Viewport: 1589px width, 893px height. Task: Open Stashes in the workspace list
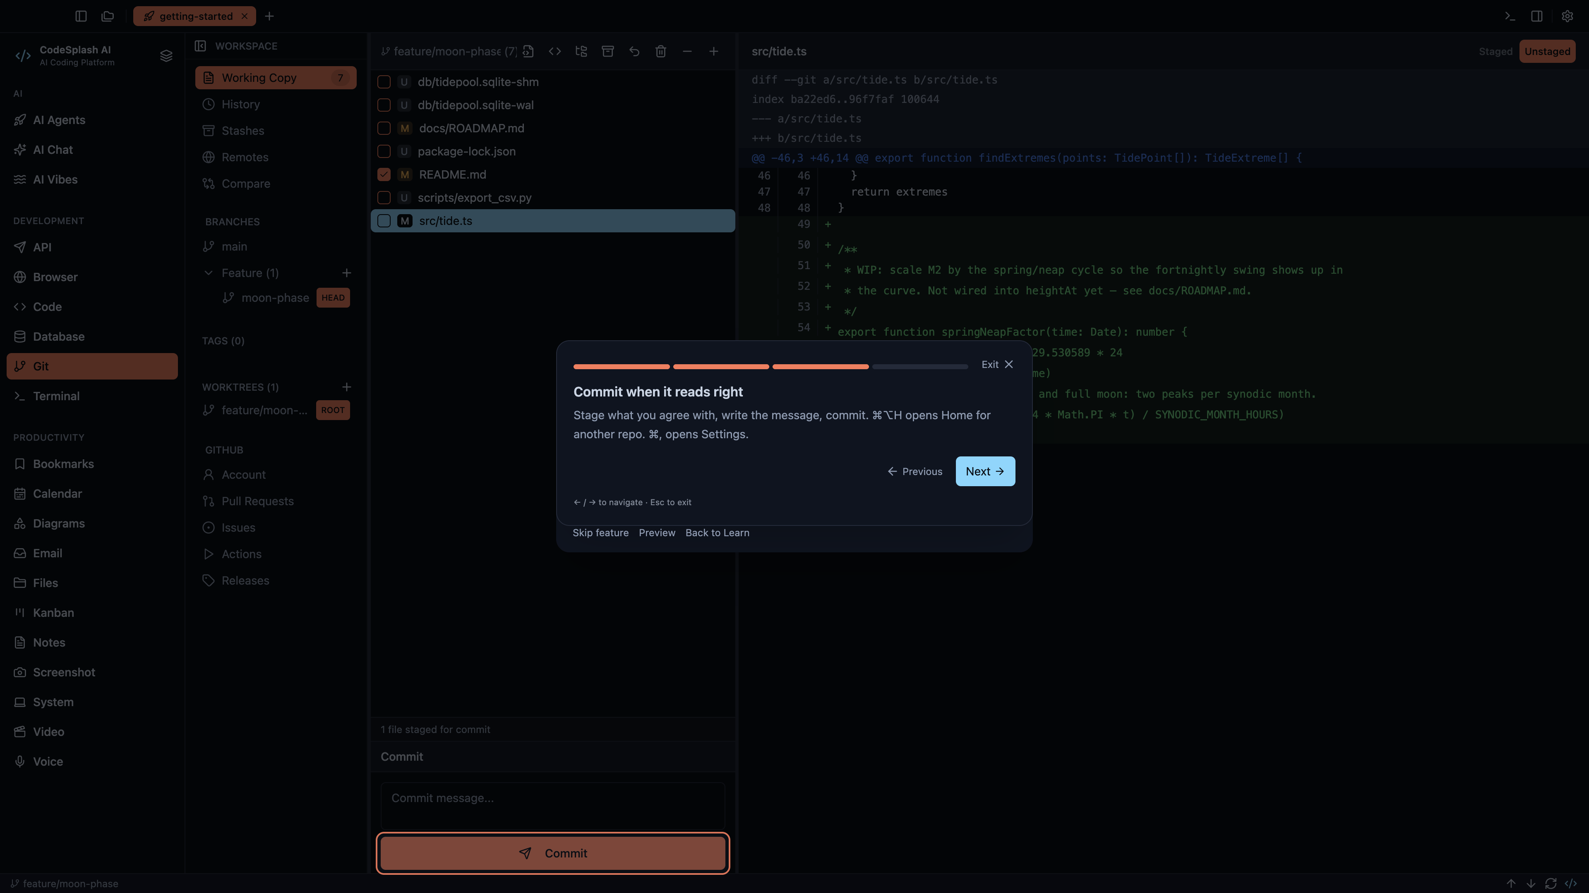pos(276,131)
